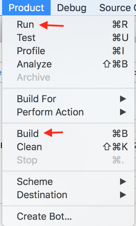Open the Scheme menu entry
The height and width of the screenshot is (226, 136).
point(68,181)
